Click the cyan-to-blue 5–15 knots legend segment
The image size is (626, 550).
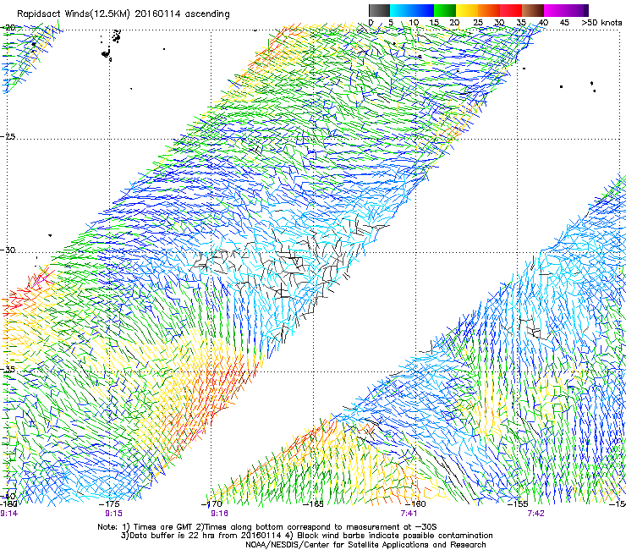(x=412, y=10)
